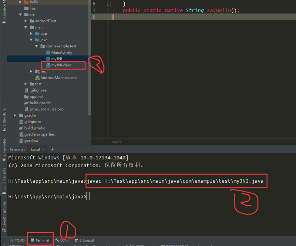
Task: Click the gradle.properties file icon
Action: (x=21, y=134)
